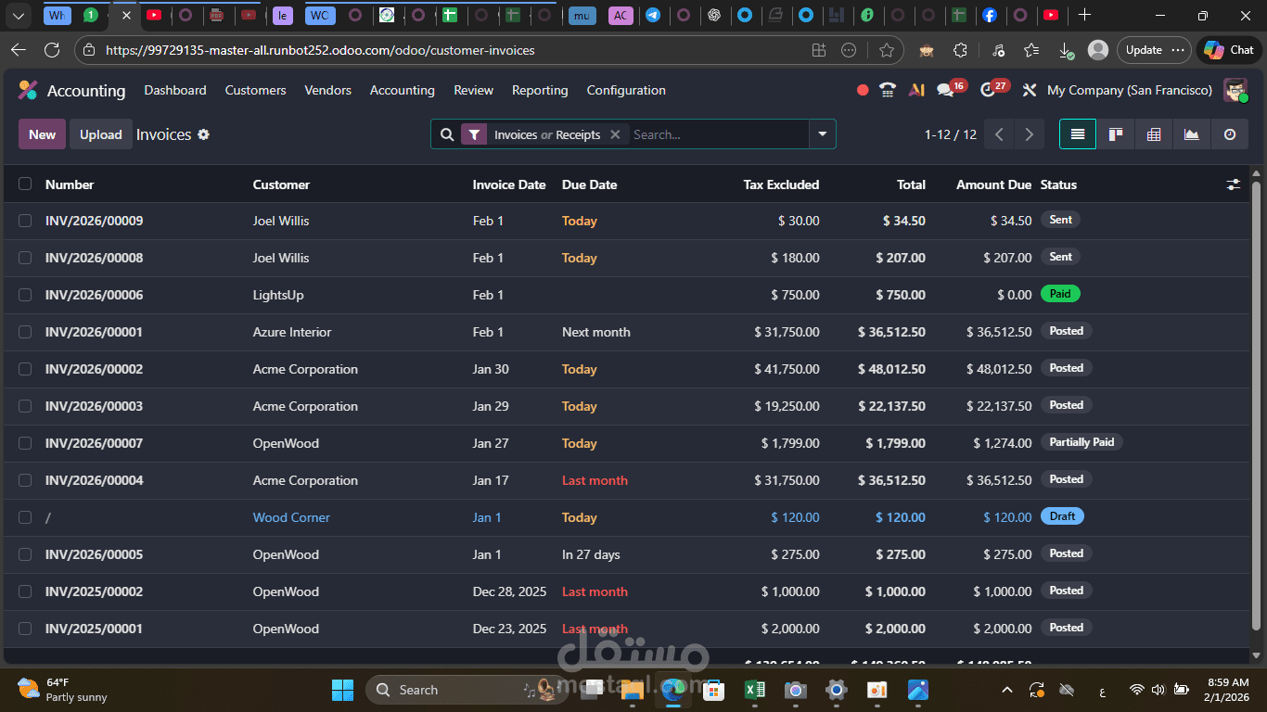1267x712 pixels.
Task: Open the Activity view
Action: pyautogui.click(x=1230, y=133)
